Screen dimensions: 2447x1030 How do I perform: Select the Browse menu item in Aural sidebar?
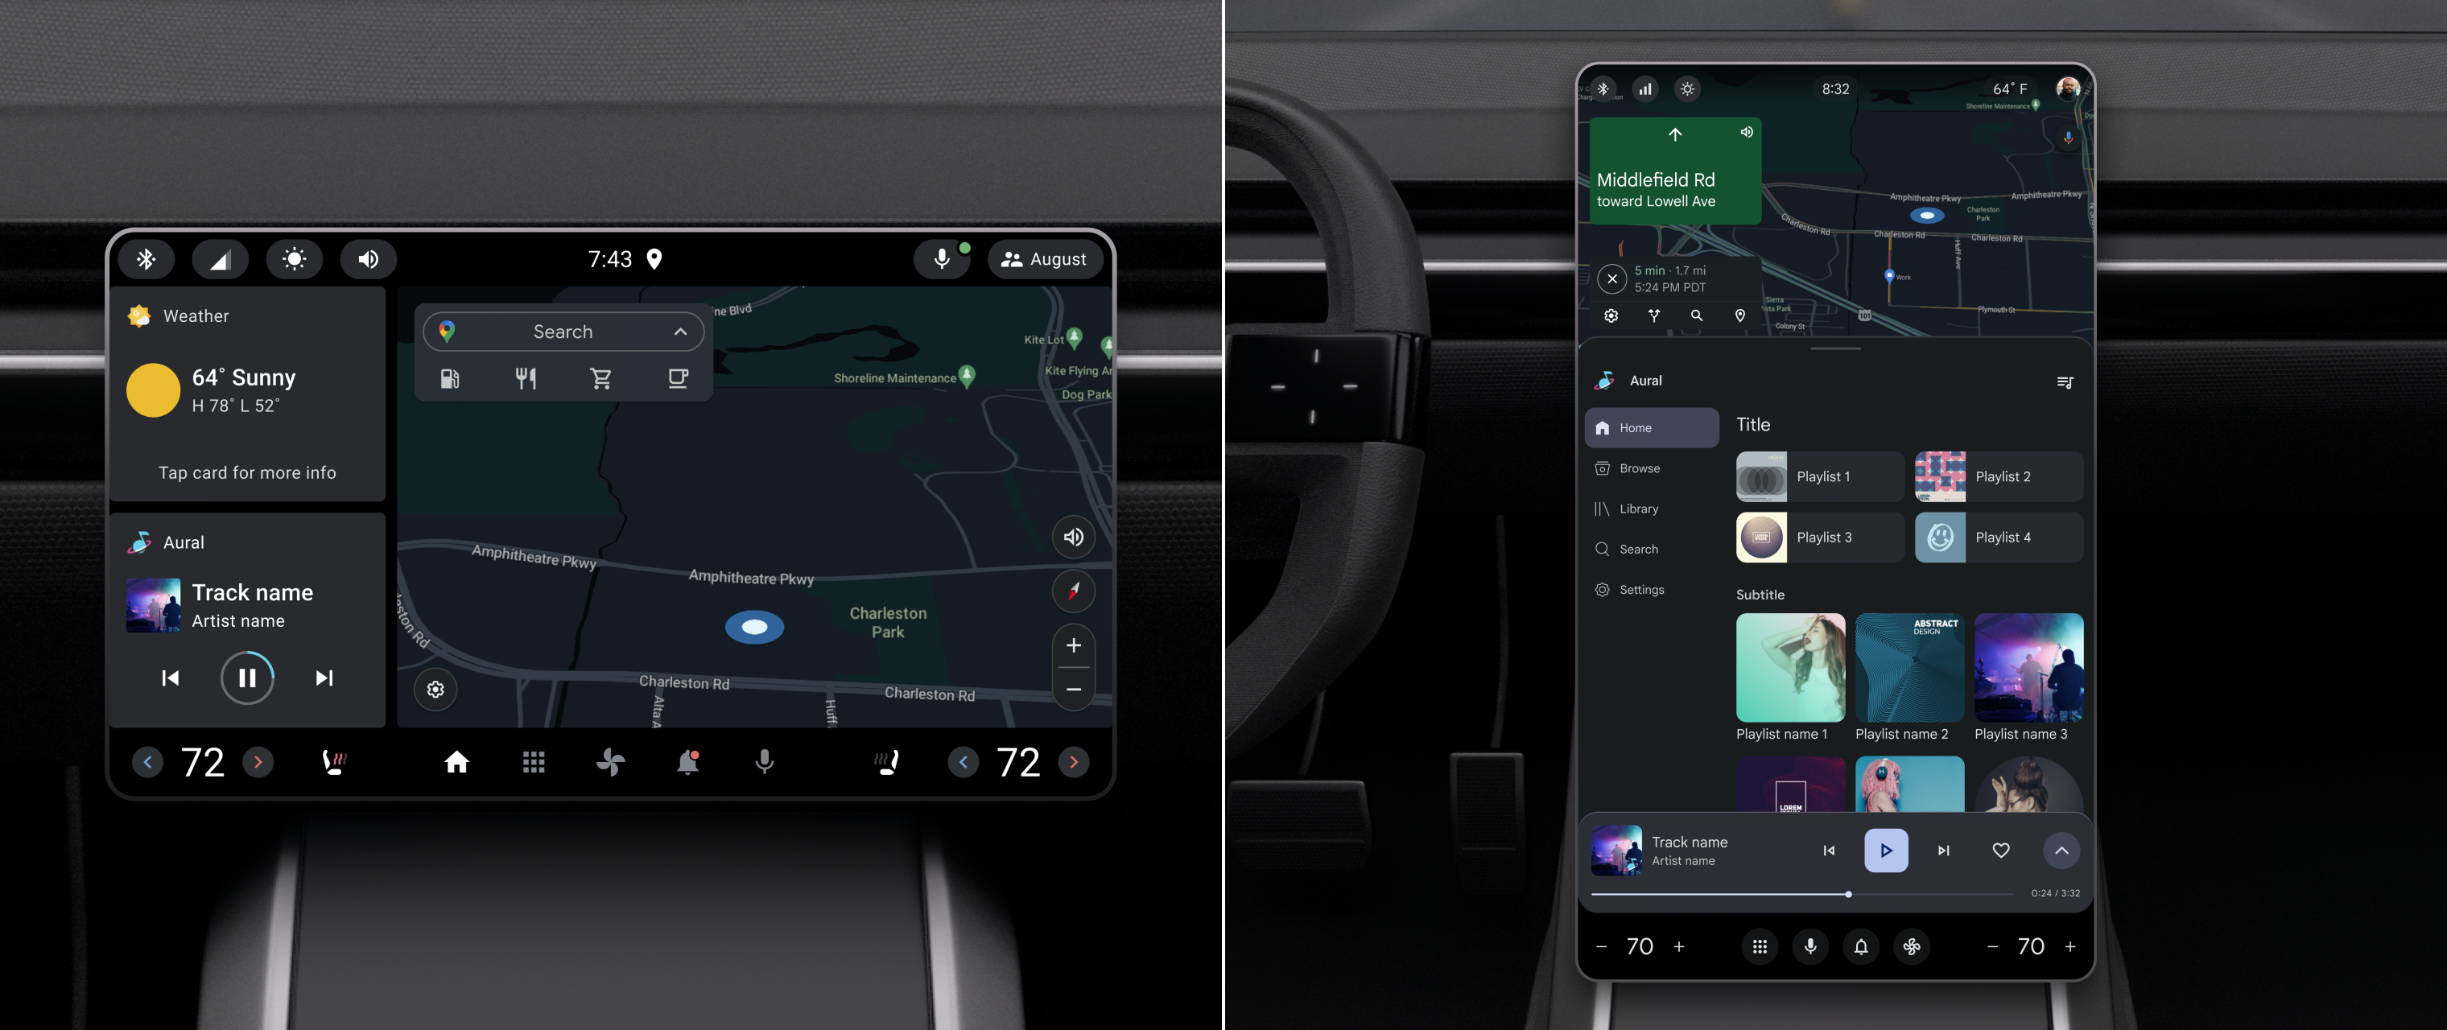click(x=1637, y=468)
